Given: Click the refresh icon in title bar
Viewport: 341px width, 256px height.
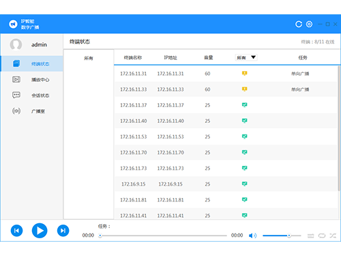Looking at the screenshot, I should (x=299, y=24).
